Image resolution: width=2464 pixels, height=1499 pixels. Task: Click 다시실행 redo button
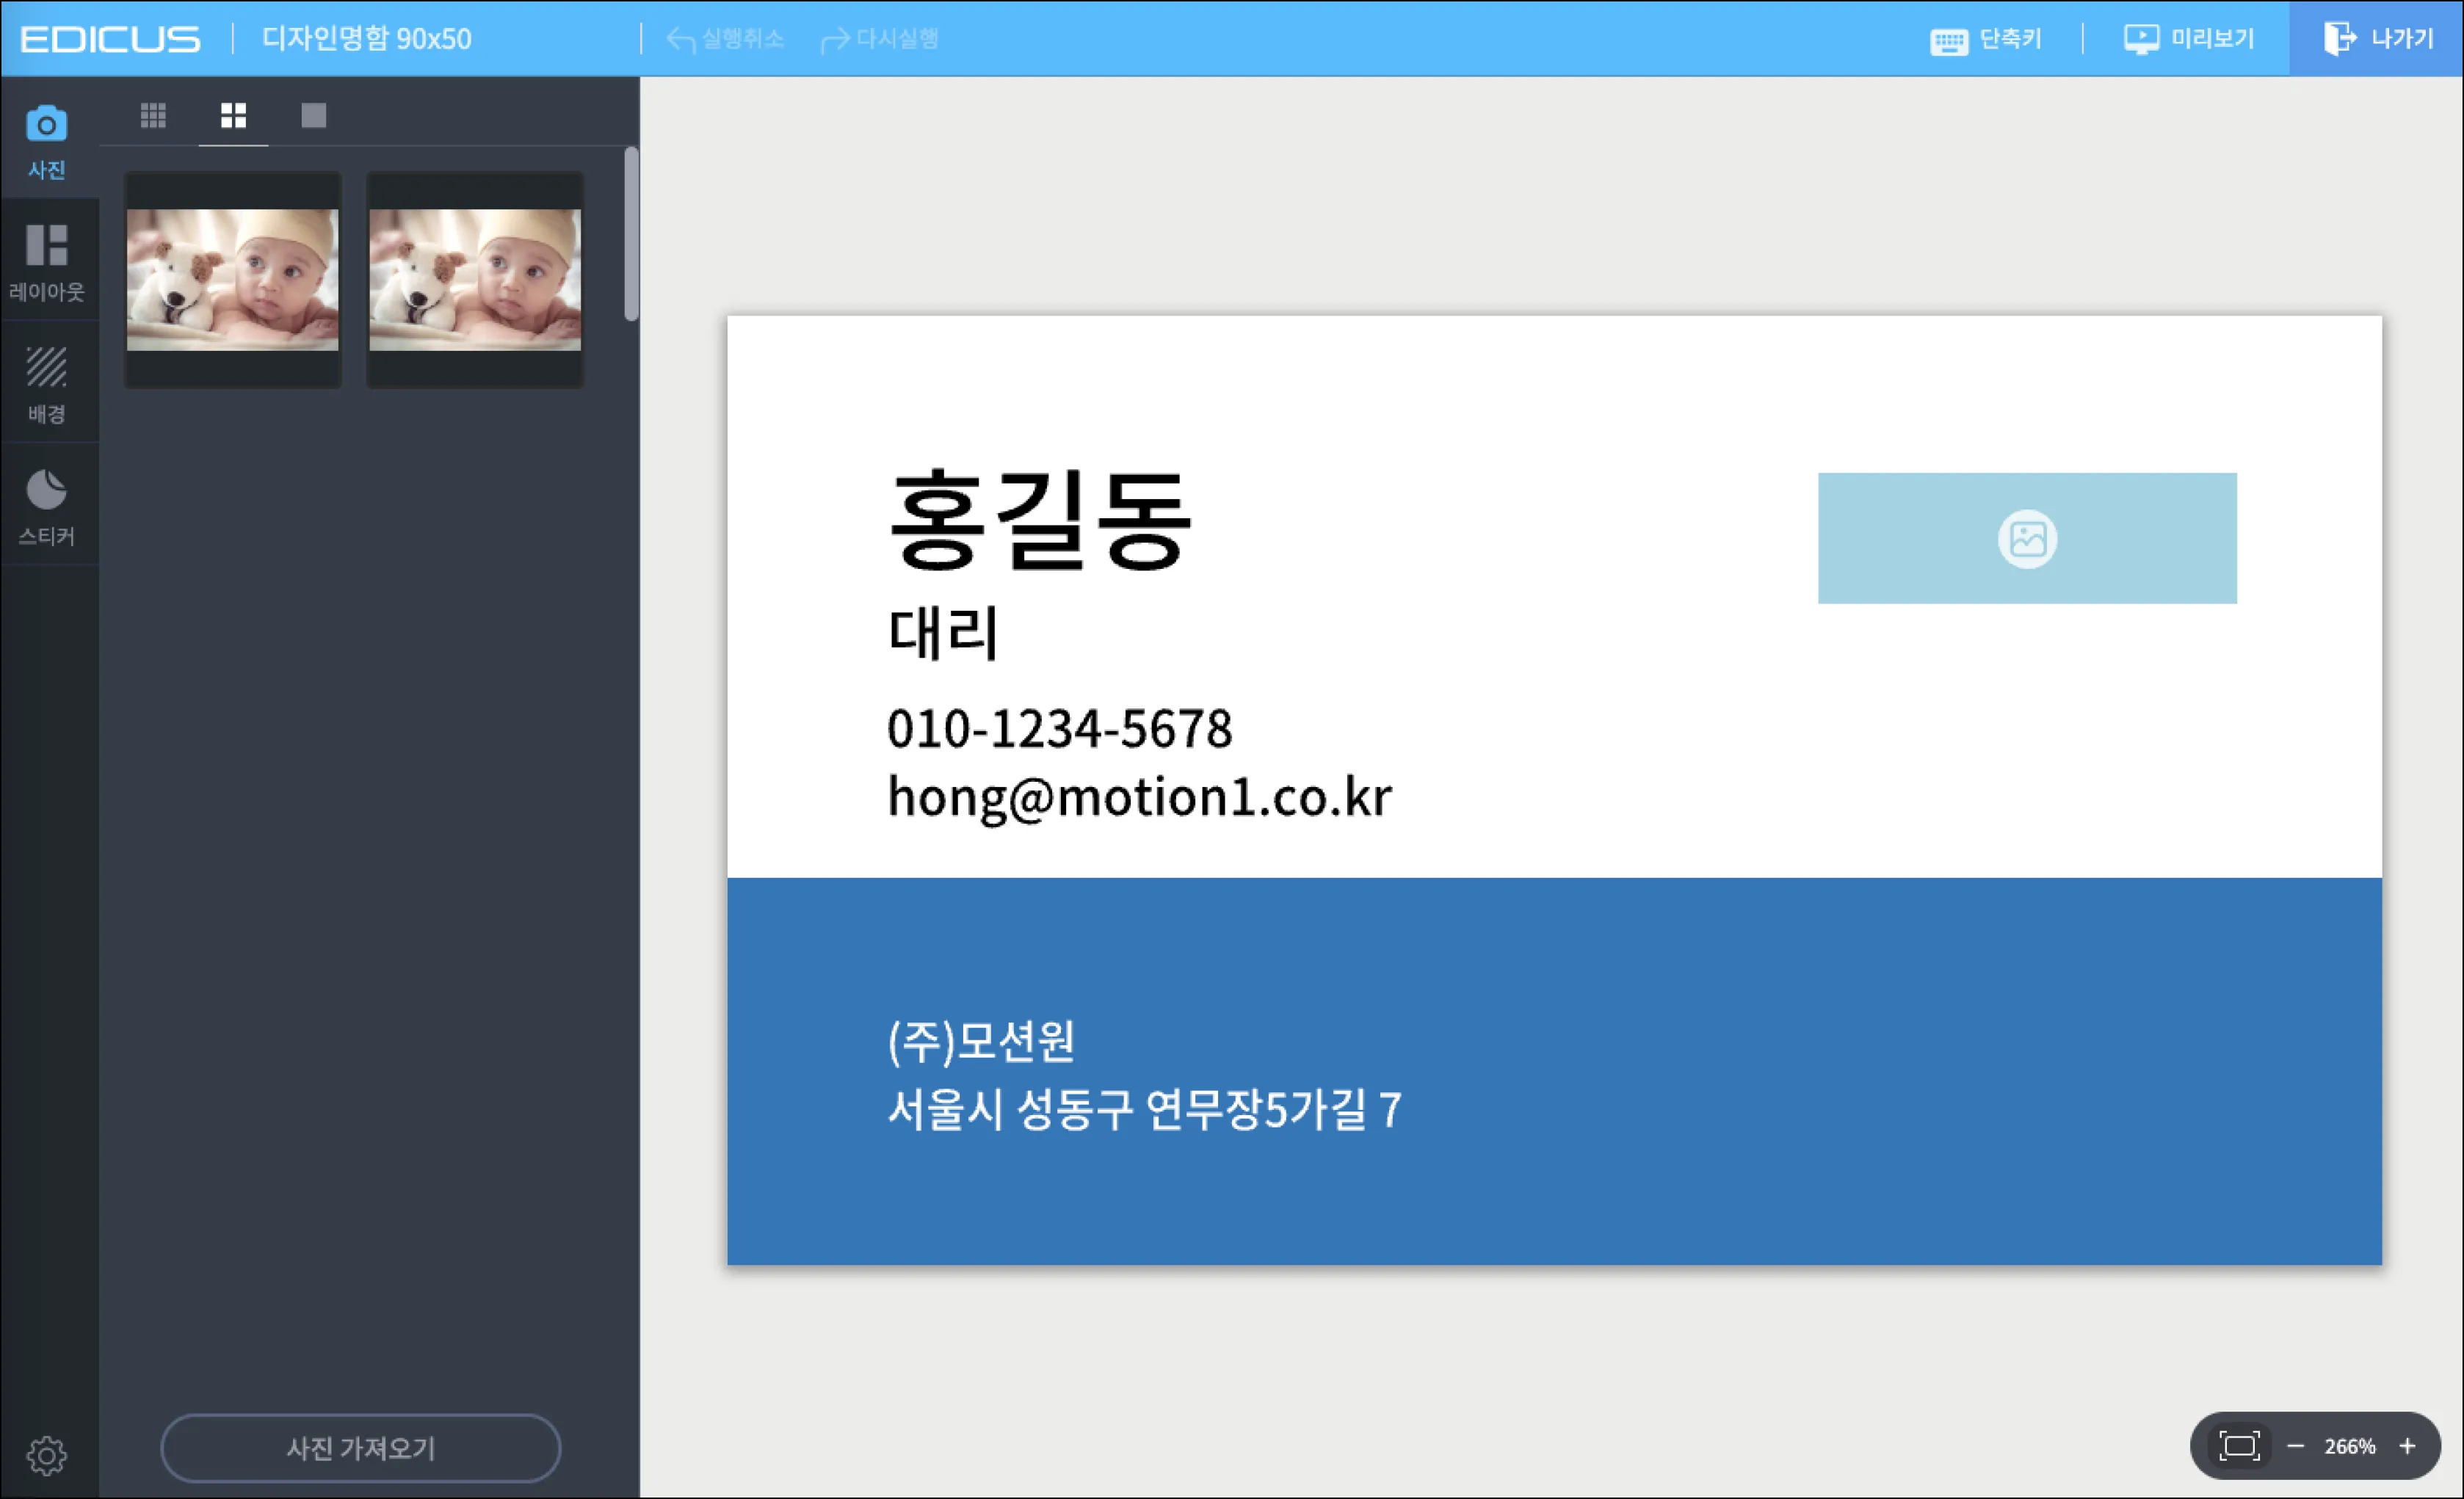coord(880,39)
